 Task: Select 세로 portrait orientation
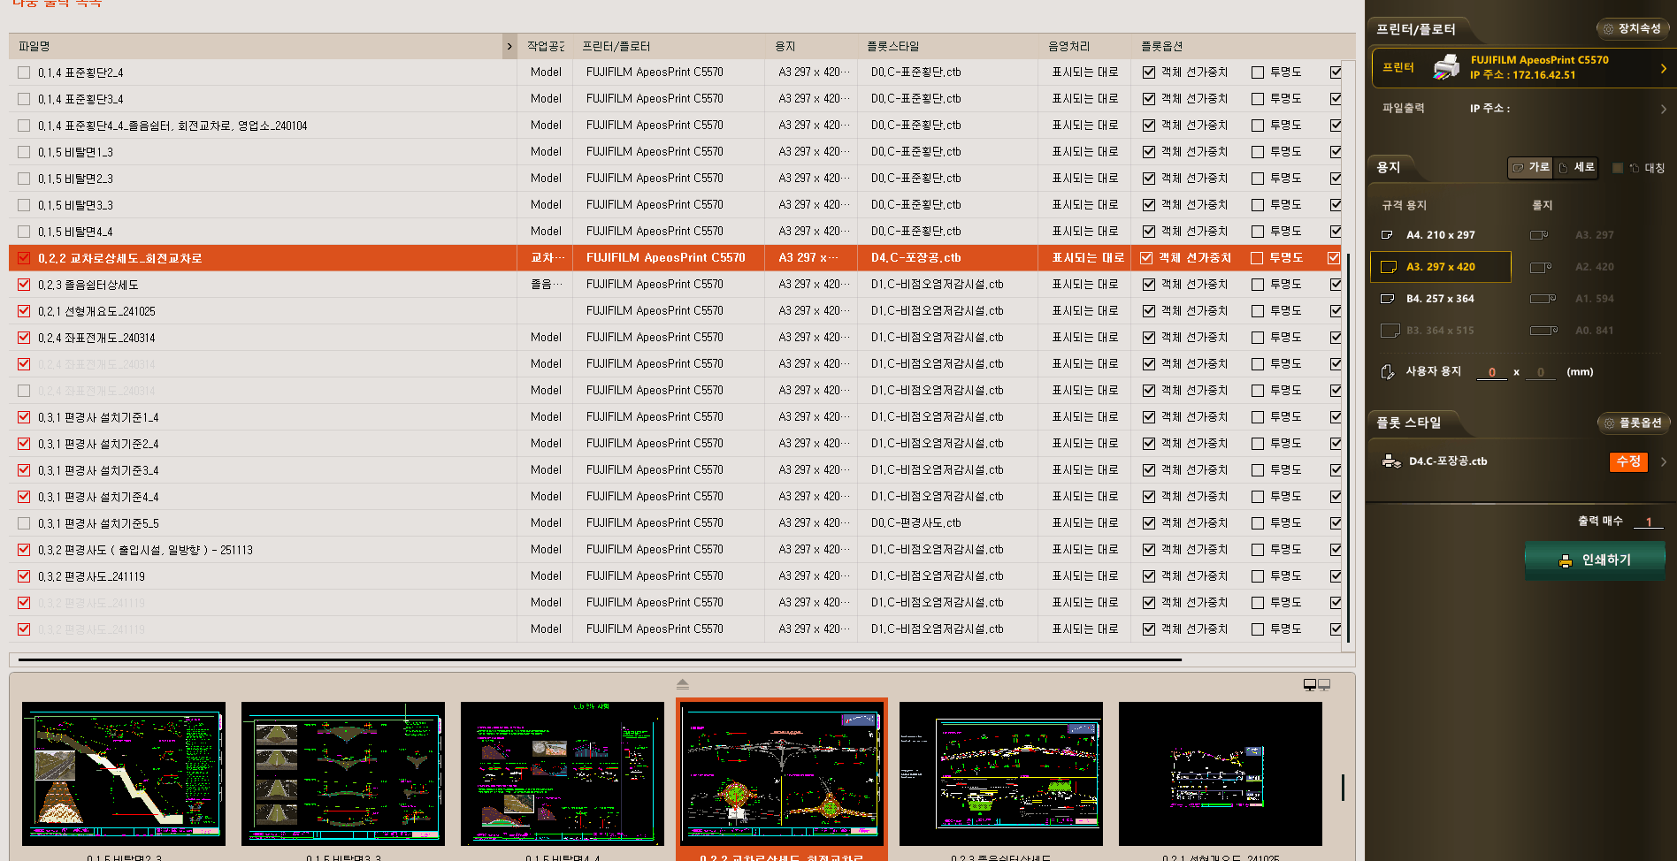click(1576, 167)
